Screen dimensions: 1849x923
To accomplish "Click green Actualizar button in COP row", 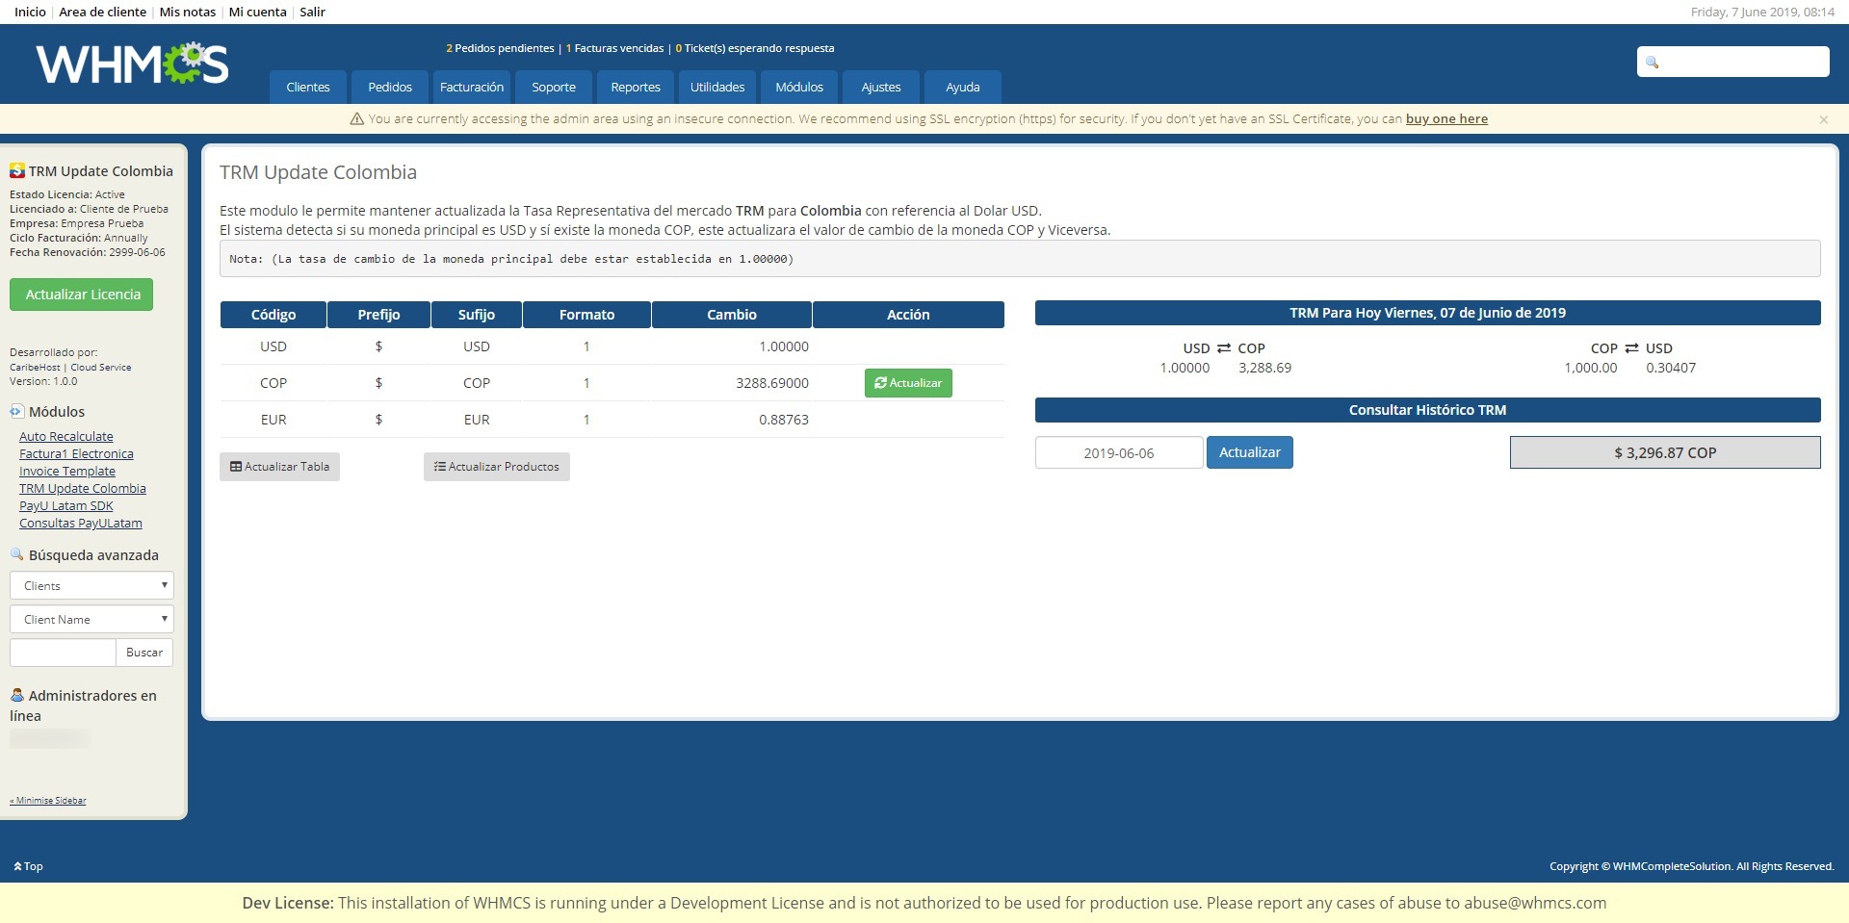I will click(908, 383).
